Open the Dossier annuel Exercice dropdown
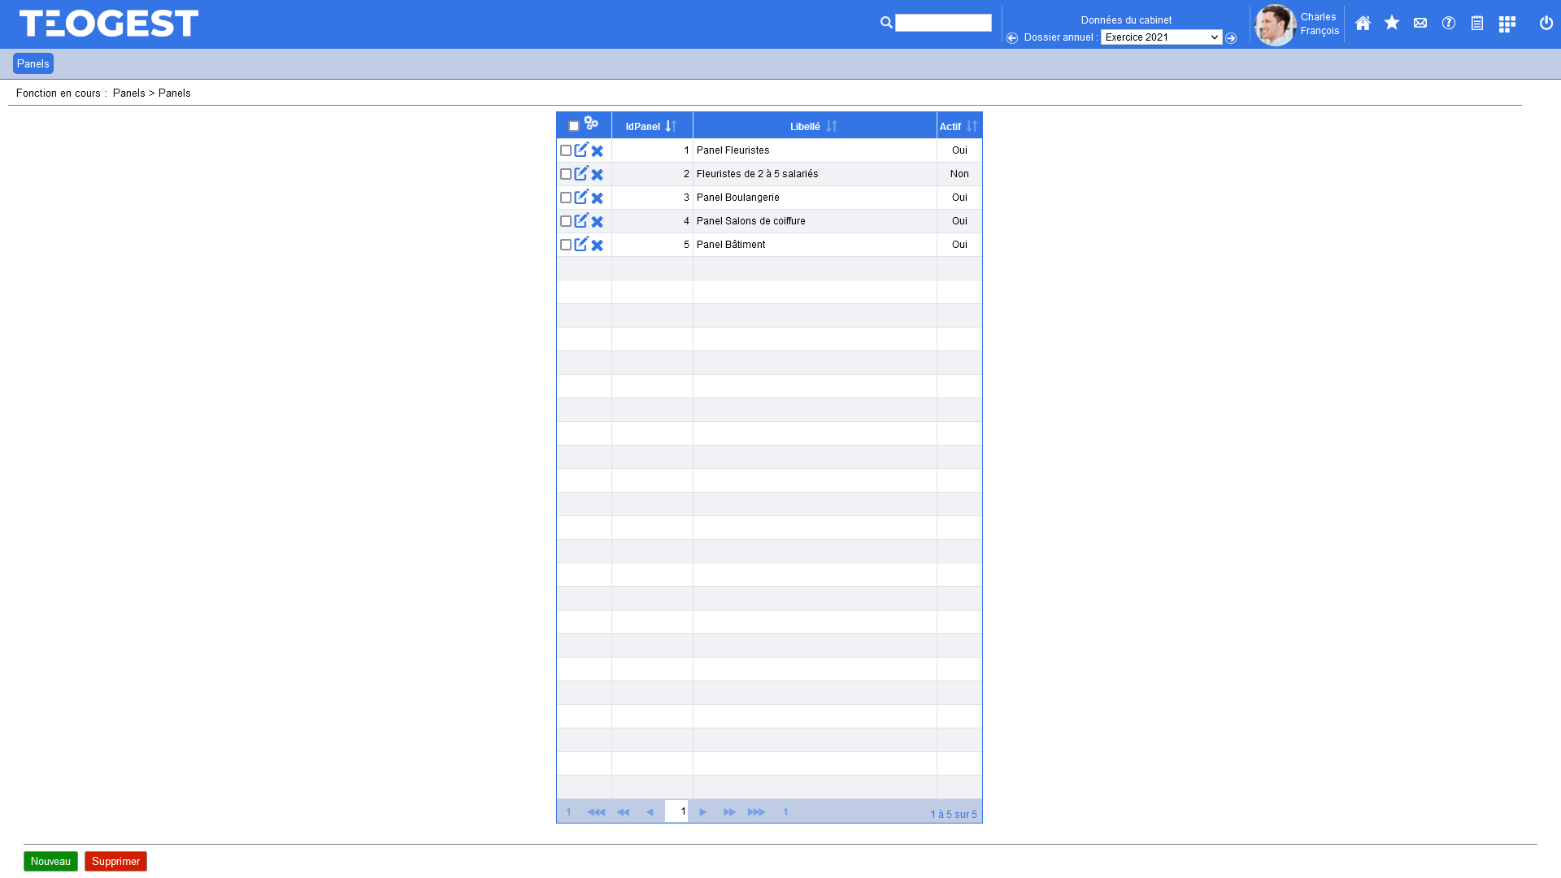Screen dimensions: 1561x878 tap(1160, 37)
